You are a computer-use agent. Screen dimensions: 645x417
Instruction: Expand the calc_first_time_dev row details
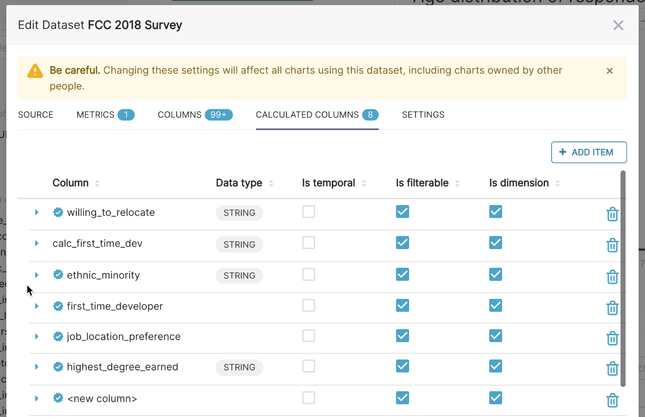pyautogui.click(x=37, y=243)
